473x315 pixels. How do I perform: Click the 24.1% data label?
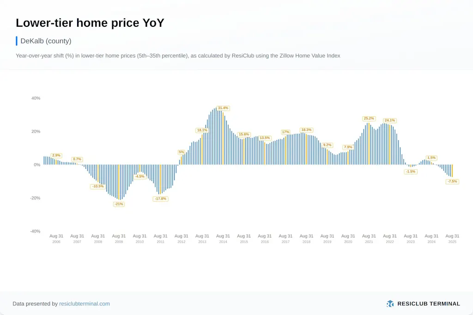tap(389, 120)
